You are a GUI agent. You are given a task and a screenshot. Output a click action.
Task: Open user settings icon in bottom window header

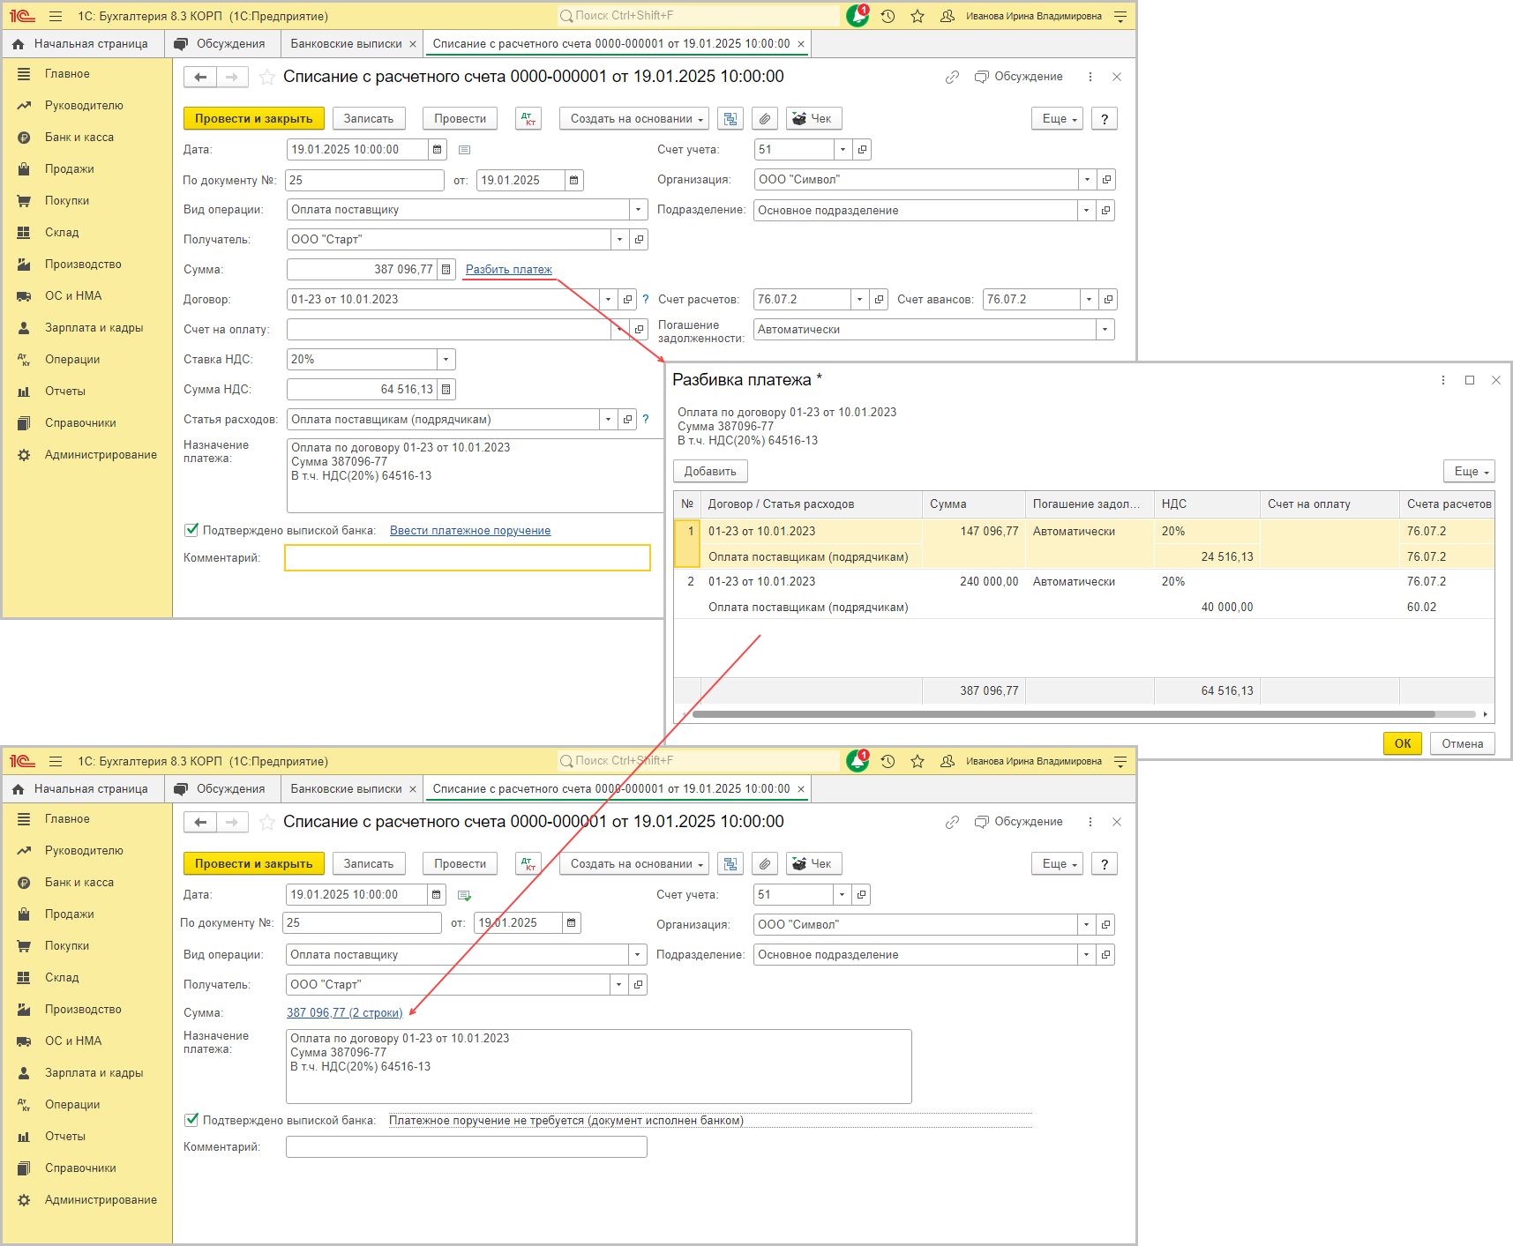pyautogui.click(x=947, y=761)
